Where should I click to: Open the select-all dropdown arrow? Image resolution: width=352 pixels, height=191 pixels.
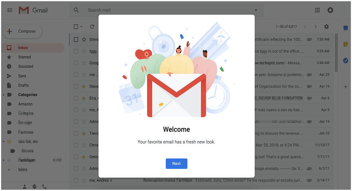(x=81, y=27)
